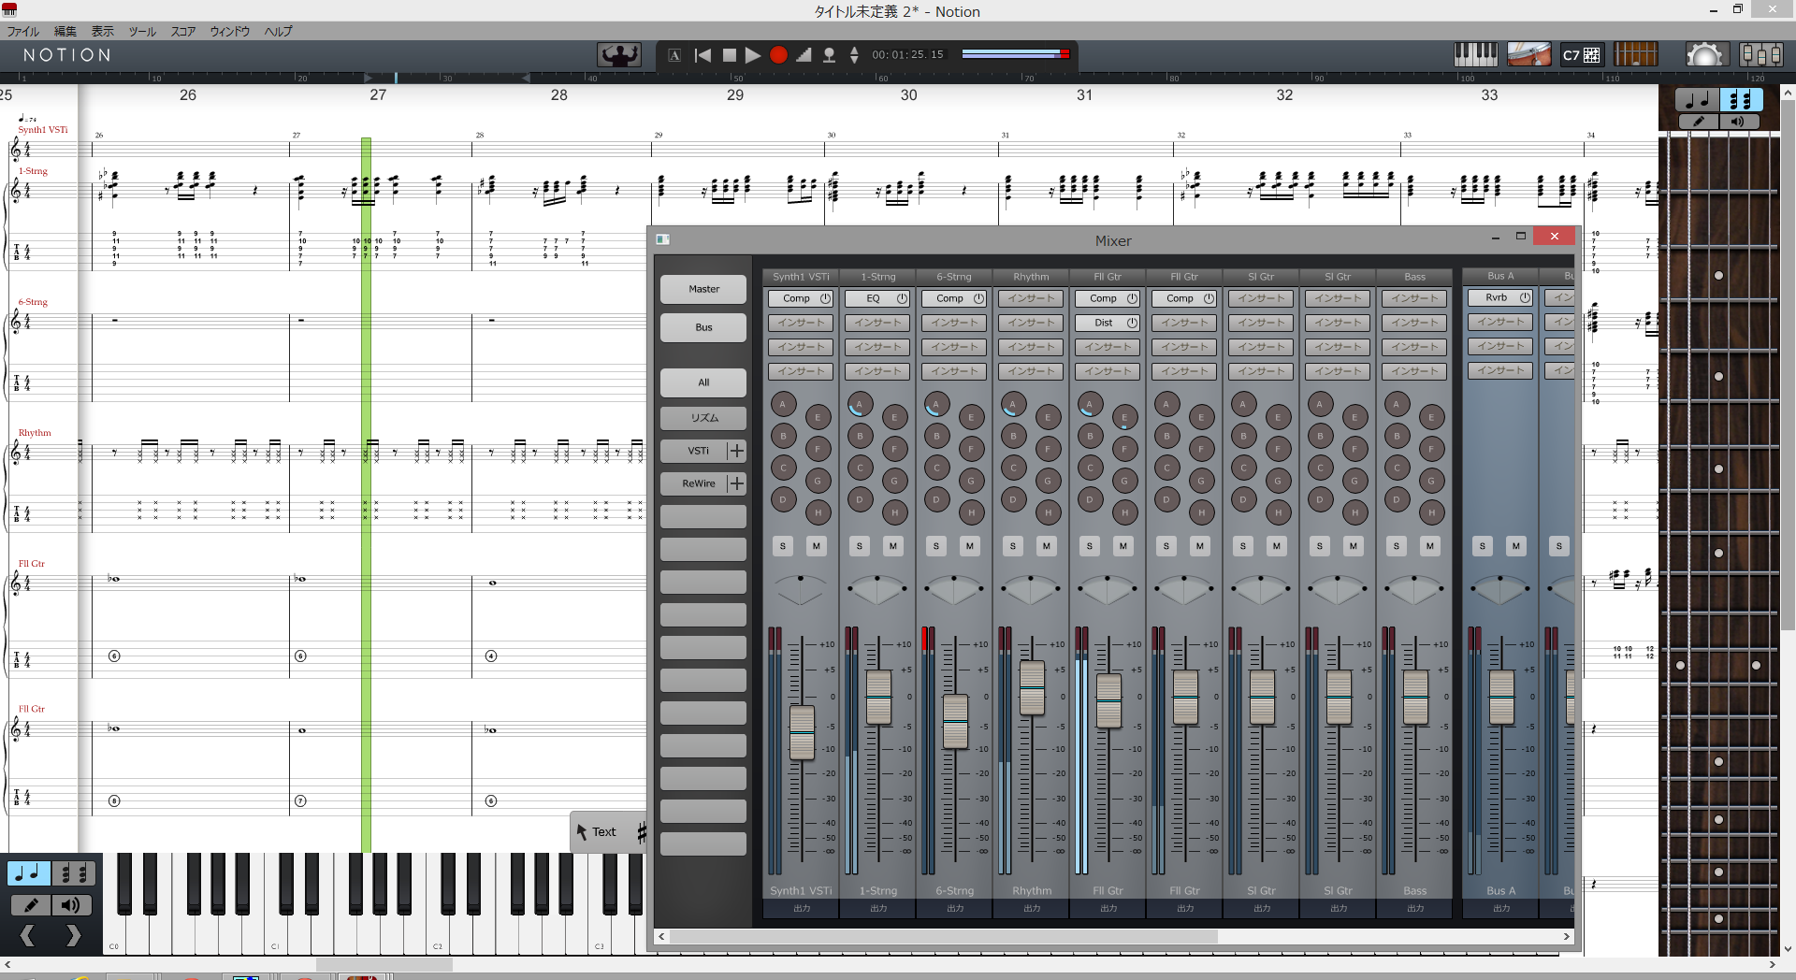Open the first insert slot on Bass channel

(x=1414, y=298)
